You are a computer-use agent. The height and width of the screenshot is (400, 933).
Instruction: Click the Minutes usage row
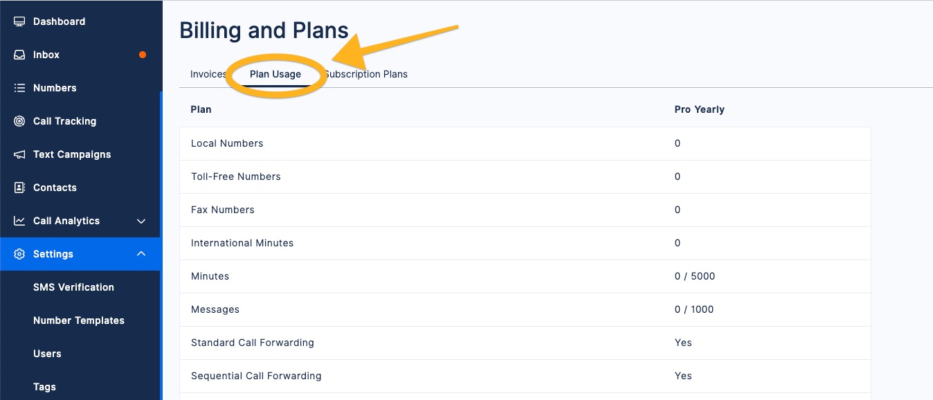coord(525,276)
